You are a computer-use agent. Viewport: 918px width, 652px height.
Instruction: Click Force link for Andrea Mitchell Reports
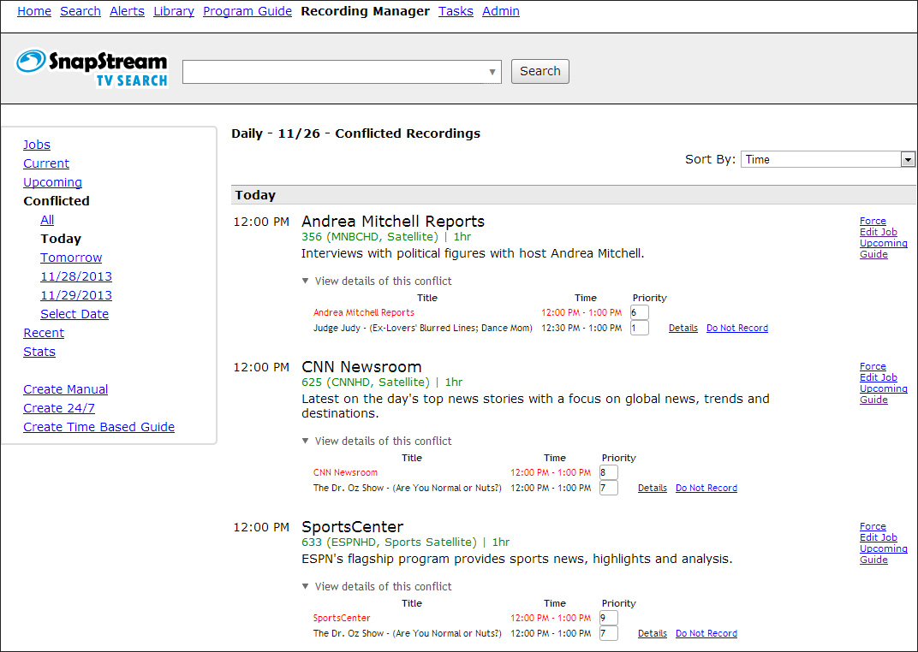(x=873, y=221)
